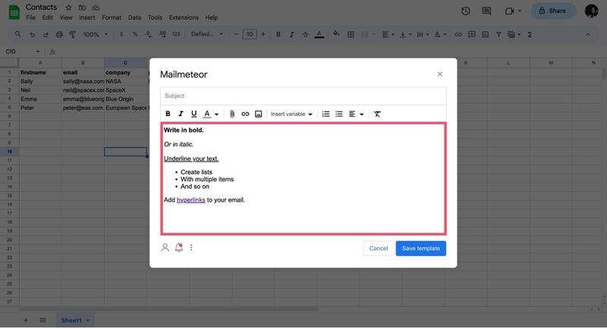Toggle bold in Mailmeteor editor toolbar
Image resolution: width=607 pixels, height=329 pixels.
click(x=168, y=114)
